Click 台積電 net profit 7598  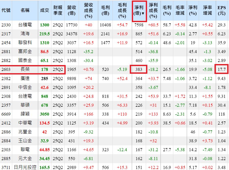139,25
